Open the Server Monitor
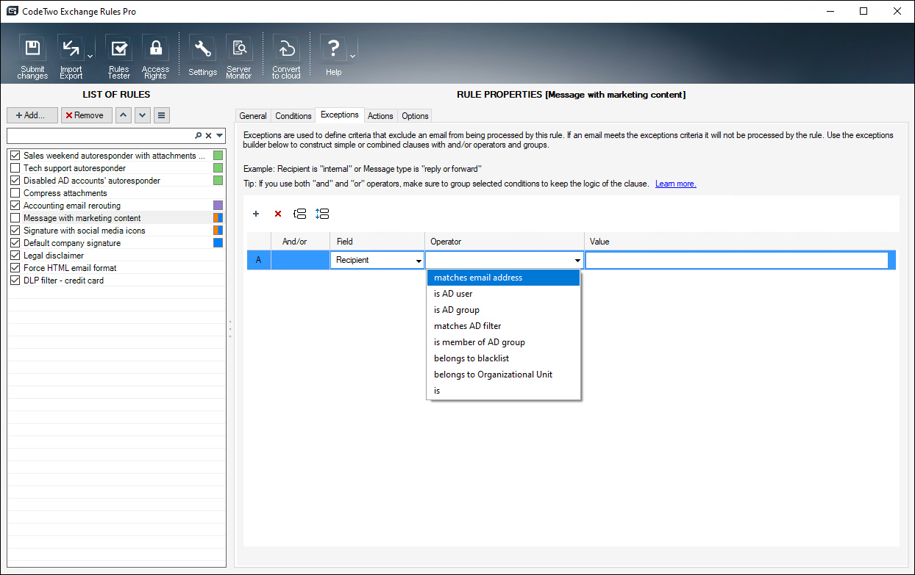 coord(239,57)
